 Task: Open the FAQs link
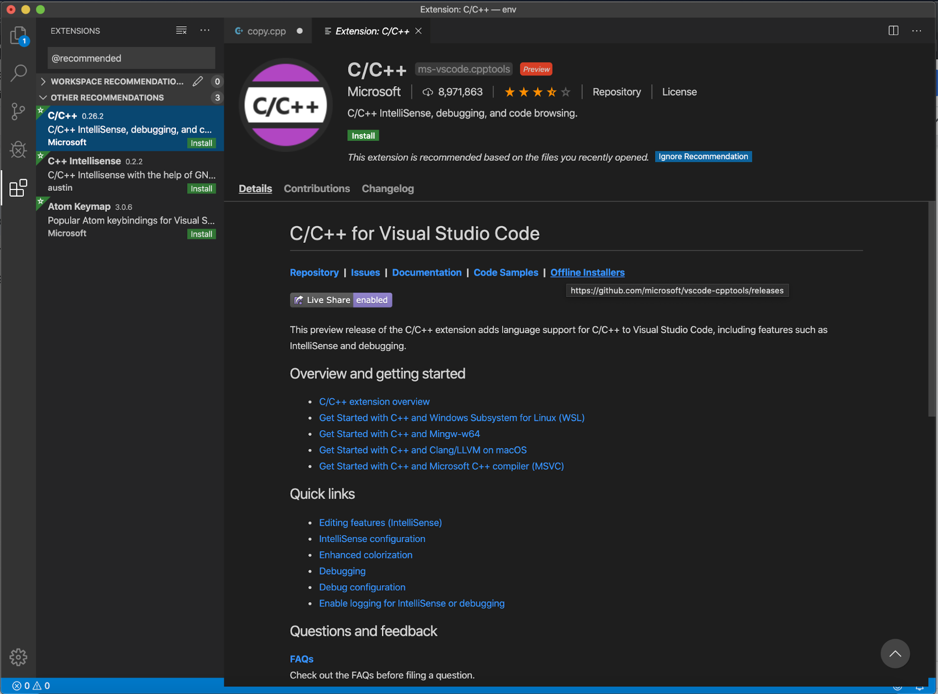click(301, 659)
